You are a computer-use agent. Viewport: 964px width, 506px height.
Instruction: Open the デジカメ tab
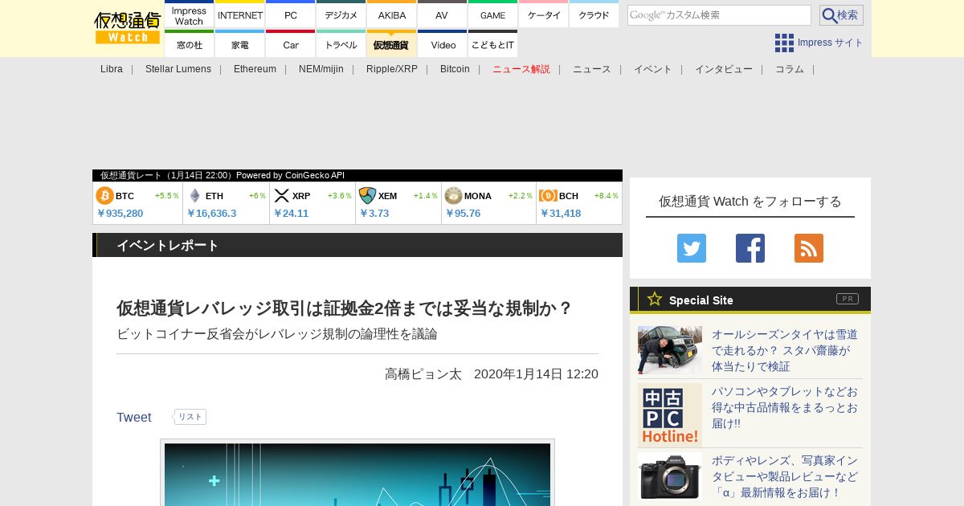pyautogui.click(x=341, y=15)
